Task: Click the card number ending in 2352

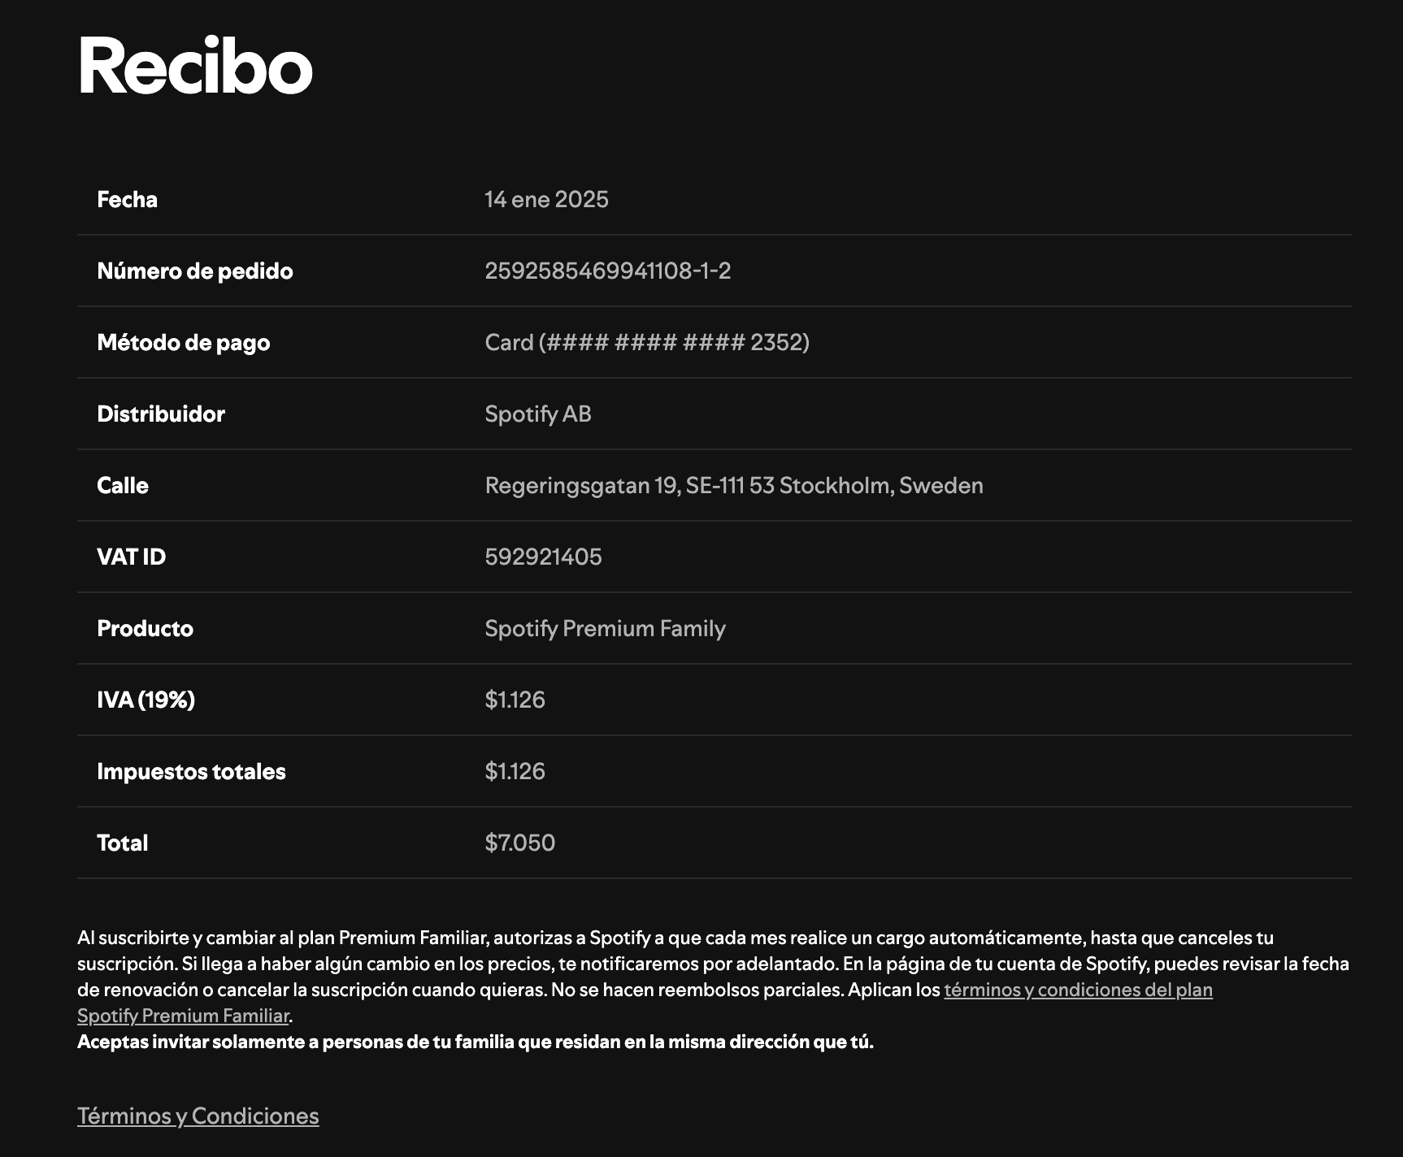Action: coord(646,342)
